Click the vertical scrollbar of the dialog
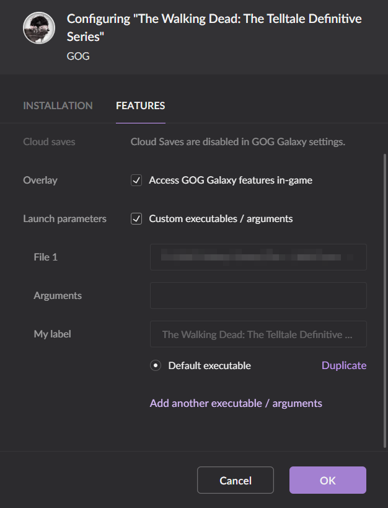This screenshot has width=388, height=508. (x=385, y=301)
